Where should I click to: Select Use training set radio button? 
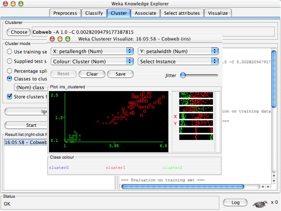click(9, 52)
